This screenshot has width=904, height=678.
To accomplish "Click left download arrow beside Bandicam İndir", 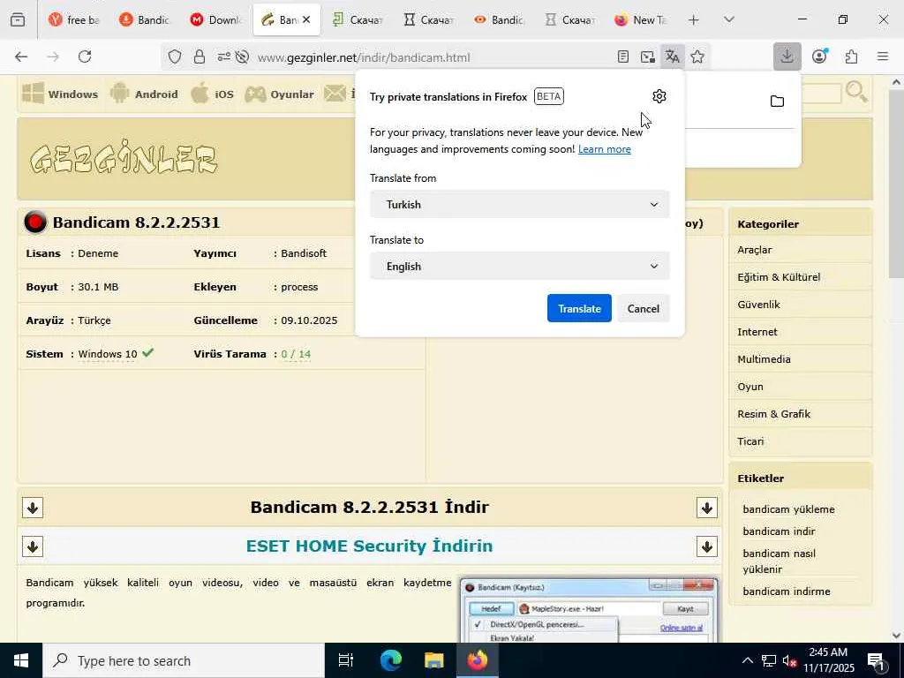I will click(33, 508).
